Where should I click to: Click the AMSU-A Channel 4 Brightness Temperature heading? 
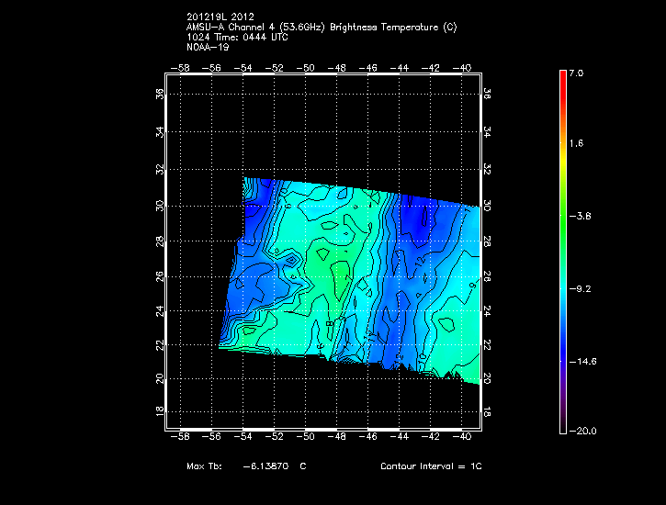tap(320, 28)
